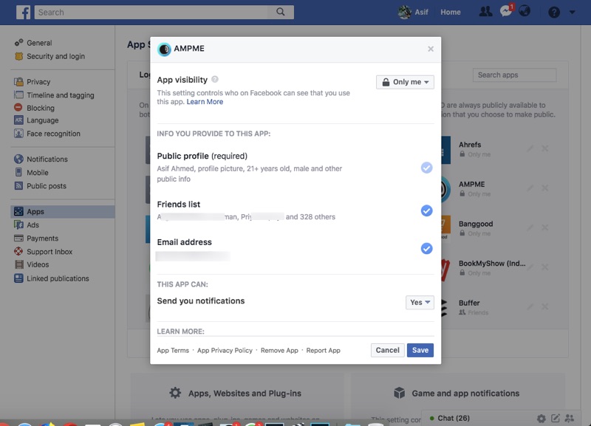Click the Game and app notifications heading
591x426 pixels.
[x=465, y=394]
